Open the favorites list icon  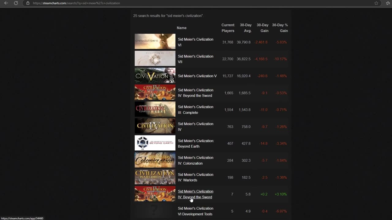tap(388, 3)
